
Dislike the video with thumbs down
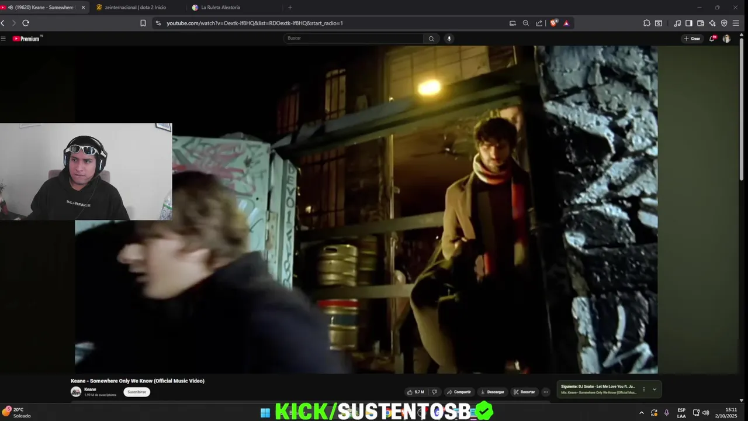pyautogui.click(x=434, y=392)
